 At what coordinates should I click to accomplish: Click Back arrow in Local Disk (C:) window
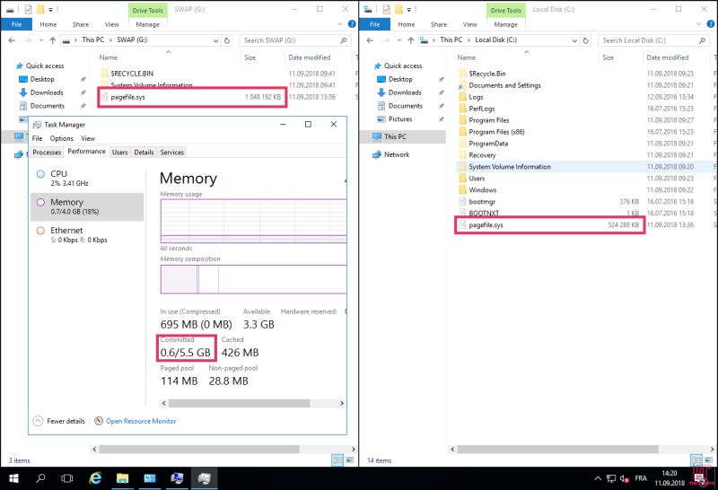[x=370, y=40]
